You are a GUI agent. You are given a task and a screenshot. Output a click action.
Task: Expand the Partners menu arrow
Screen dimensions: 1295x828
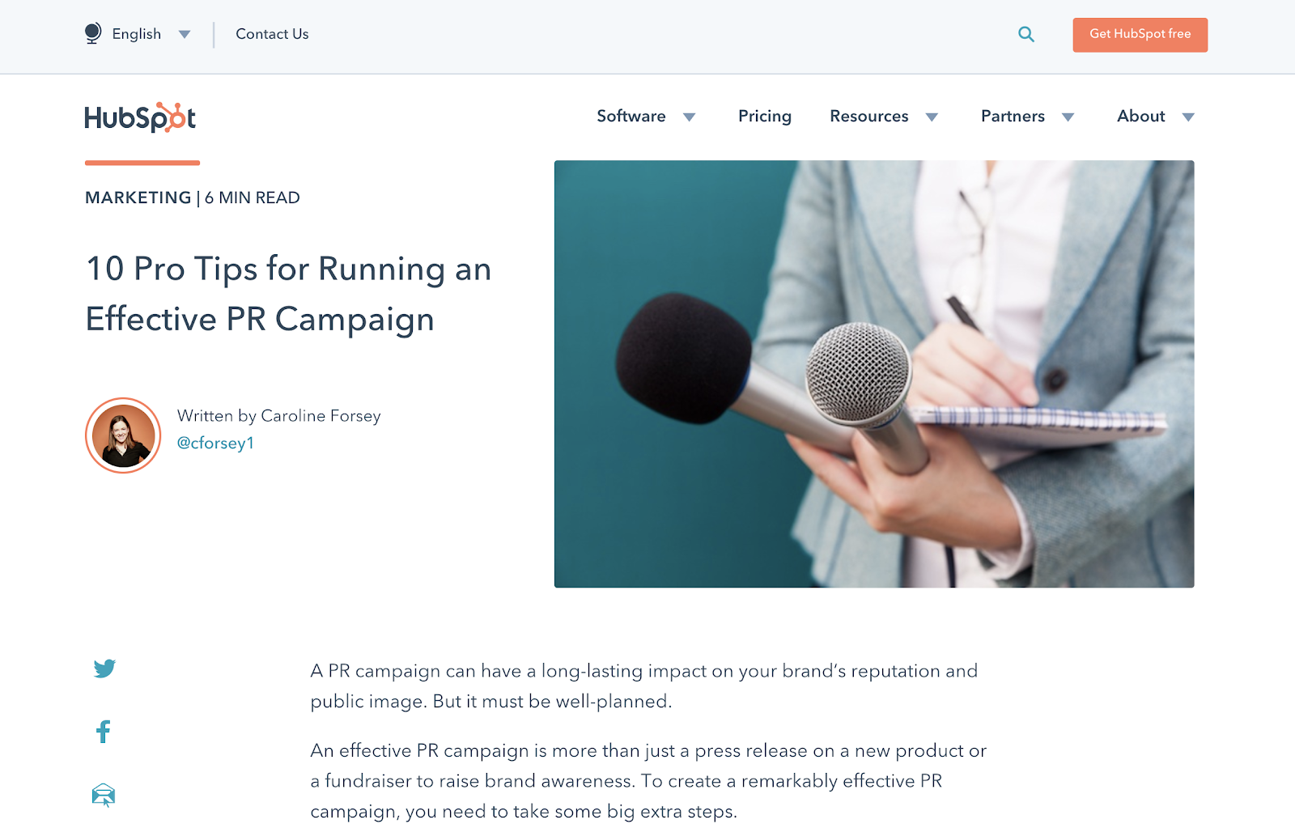click(1068, 117)
